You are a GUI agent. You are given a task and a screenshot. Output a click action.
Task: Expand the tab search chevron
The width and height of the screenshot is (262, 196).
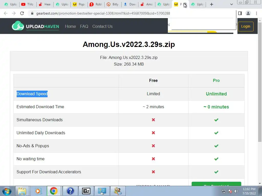[x=231, y=4]
